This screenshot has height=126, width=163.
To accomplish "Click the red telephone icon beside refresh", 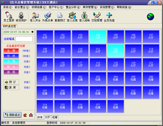I will tap(25, 115).
